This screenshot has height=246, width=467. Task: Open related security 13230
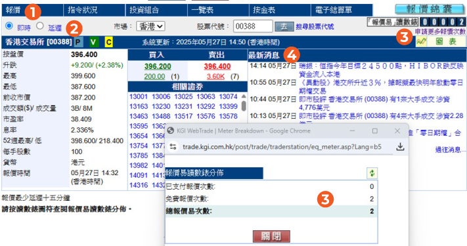161,106
